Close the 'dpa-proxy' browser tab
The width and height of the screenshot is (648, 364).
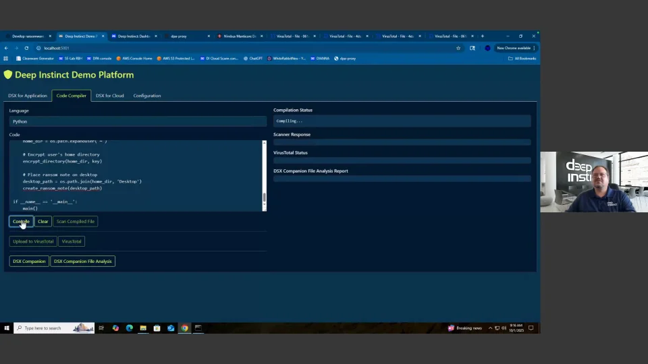[209, 36]
